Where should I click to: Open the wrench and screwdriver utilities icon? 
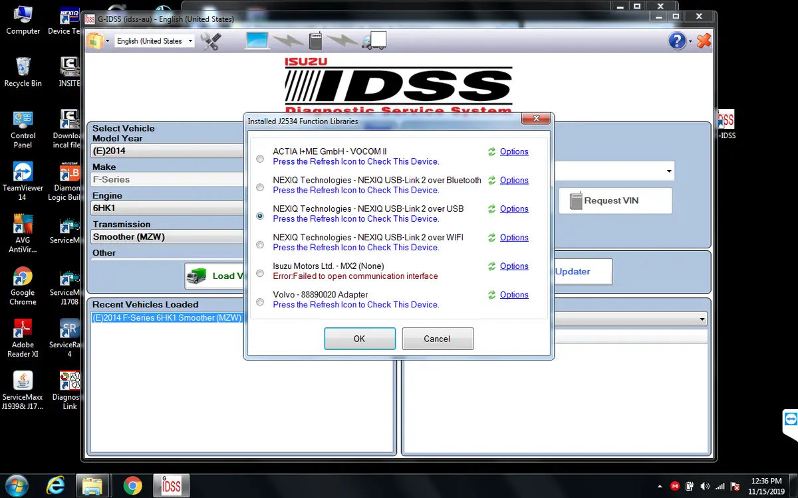click(211, 41)
